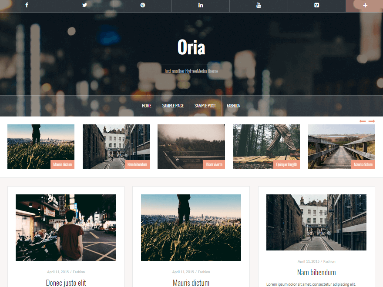
Task: Advance the slider with the right arrow
Action: click(x=372, y=121)
